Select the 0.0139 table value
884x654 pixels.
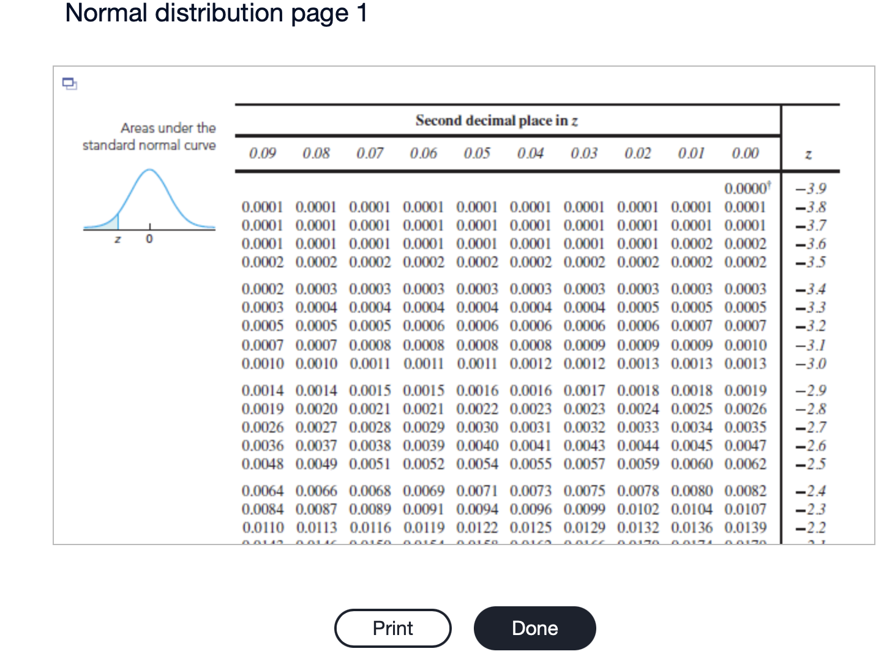click(x=746, y=527)
